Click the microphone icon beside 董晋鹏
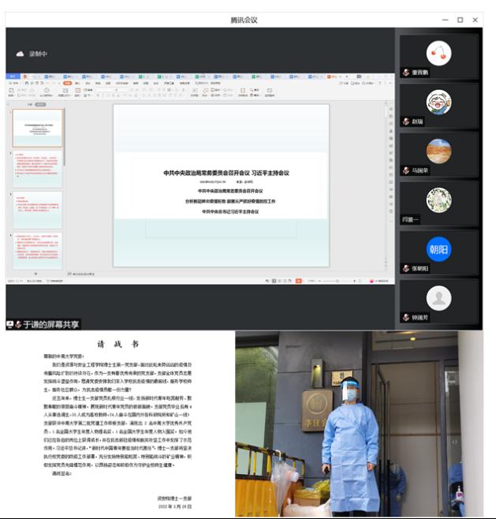Screen dimensions: 496x519 coord(405,72)
